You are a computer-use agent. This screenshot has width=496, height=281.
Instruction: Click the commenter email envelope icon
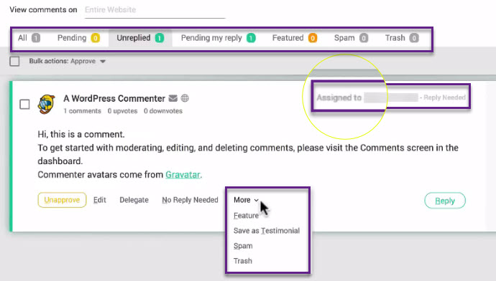tap(173, 98)
